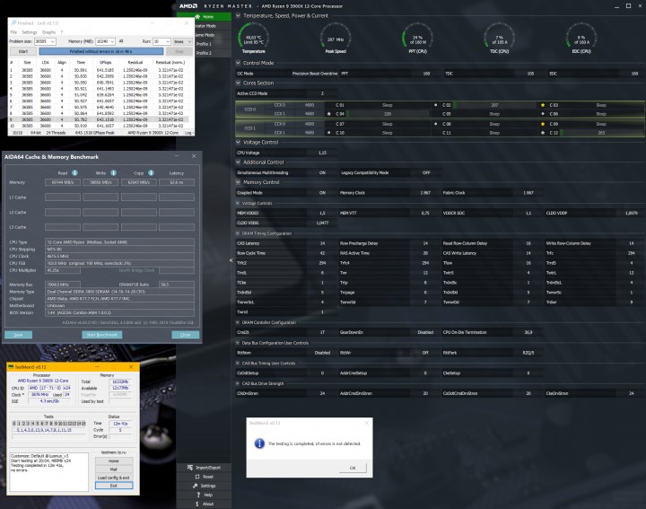Image resolution: width=646 pixels, height=509 pixels.
Task: Open the Help question mark icon
Action: click(198, 495)
